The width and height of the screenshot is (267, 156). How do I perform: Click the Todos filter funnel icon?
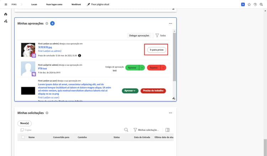pos(157,35)
